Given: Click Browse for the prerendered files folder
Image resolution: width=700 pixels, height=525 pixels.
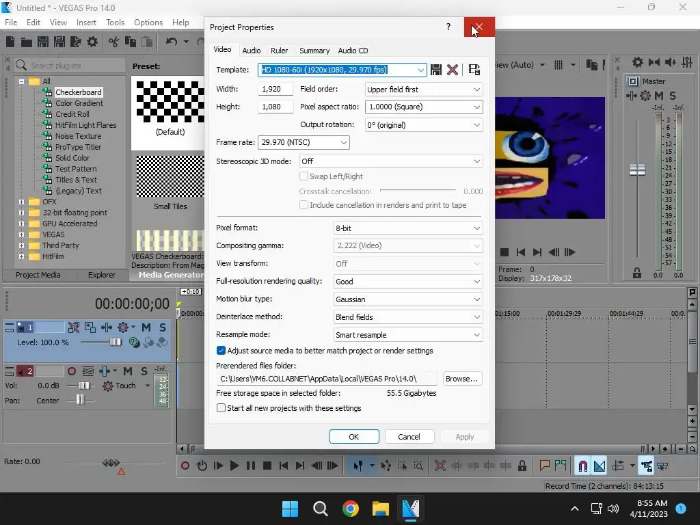Looking at the screenshot, I should (462, 379).
